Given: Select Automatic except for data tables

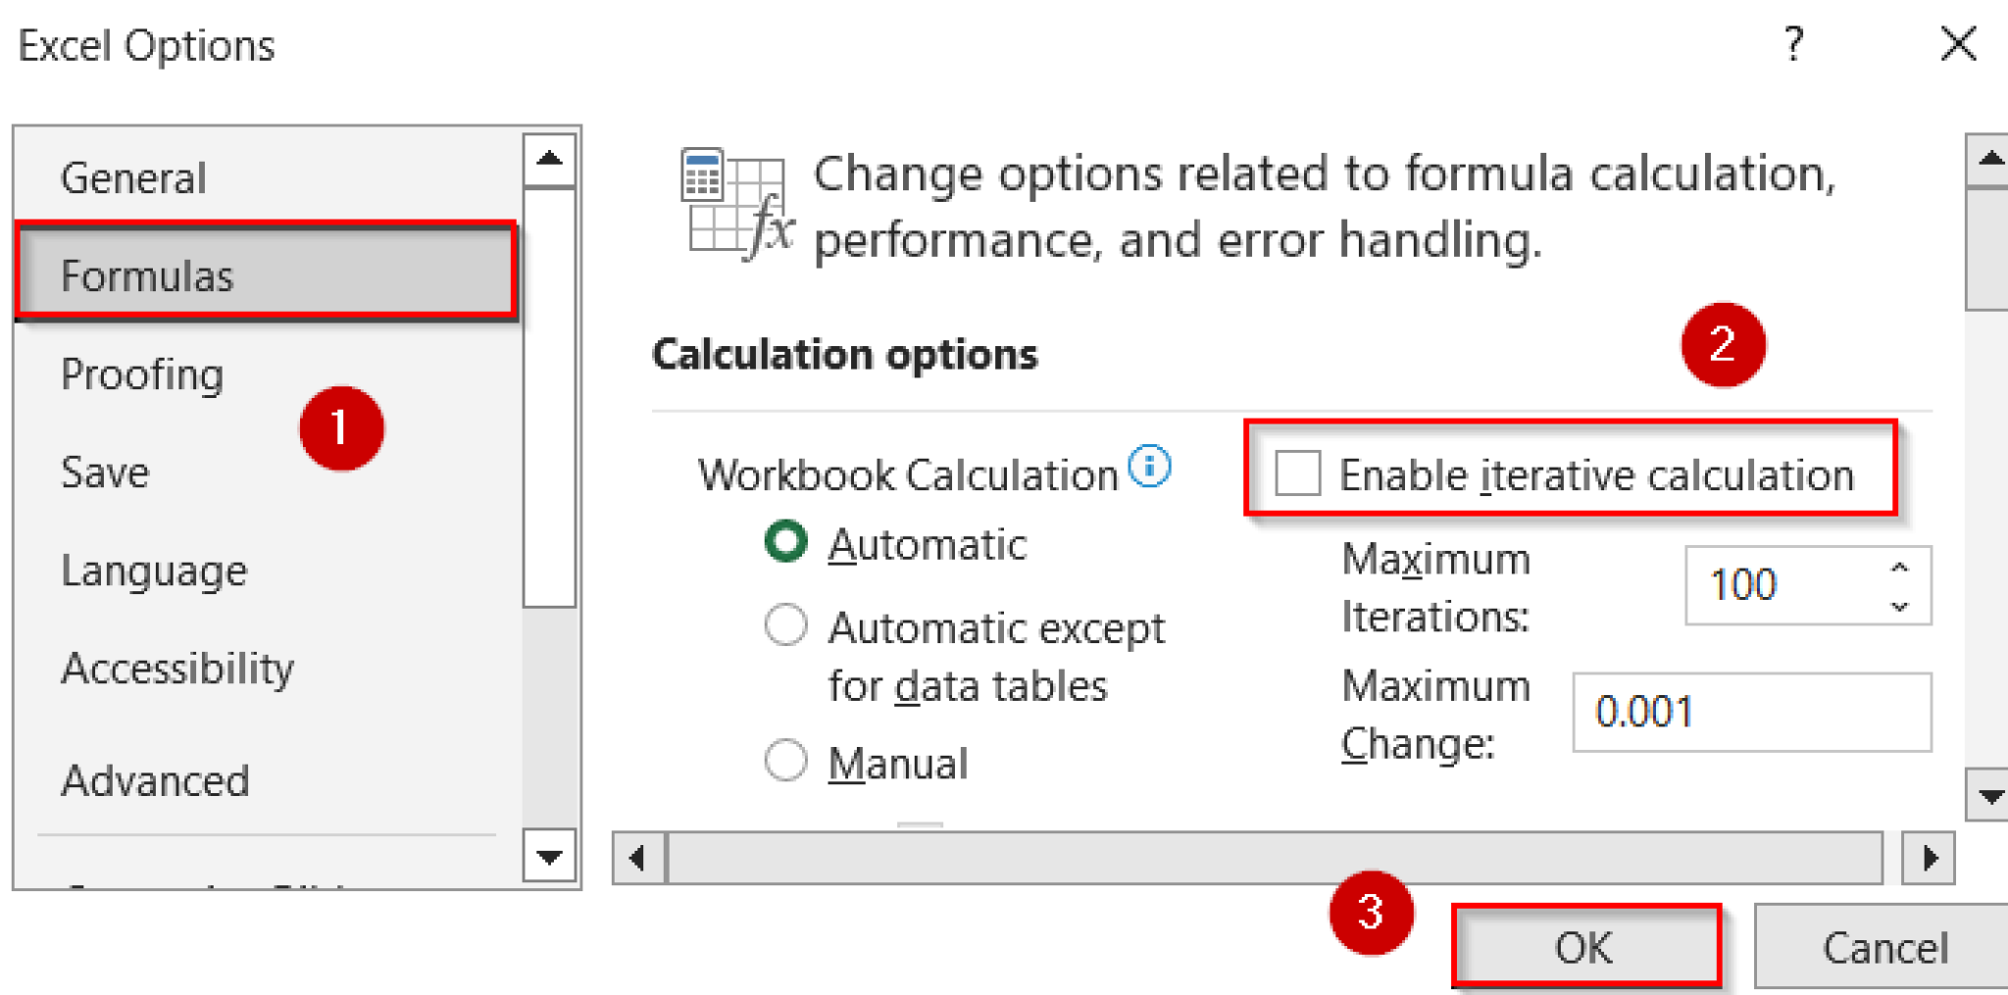Looking at the screenshot, I should click(x=785, y=624).
